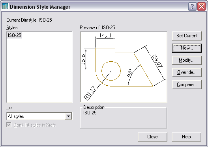This screenshot has width=208, height=147.
Task: Click the 14,11 dimension in preview
Action: pos(105,35)
